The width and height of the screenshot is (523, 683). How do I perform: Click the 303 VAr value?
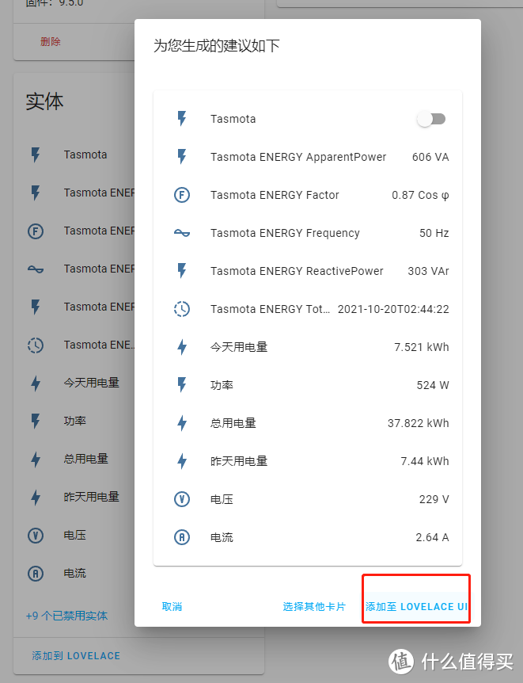tap(428, 271)
